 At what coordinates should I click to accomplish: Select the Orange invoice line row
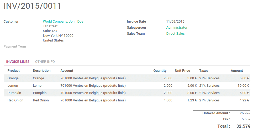[13, 78]
